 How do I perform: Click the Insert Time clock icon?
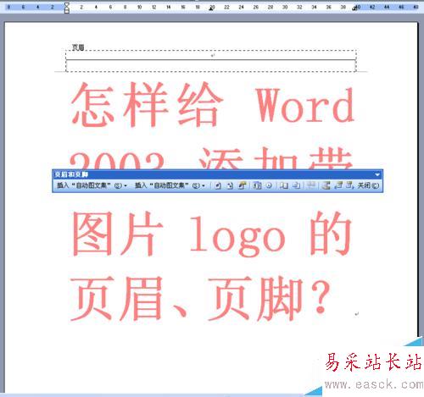pos(269,185)
